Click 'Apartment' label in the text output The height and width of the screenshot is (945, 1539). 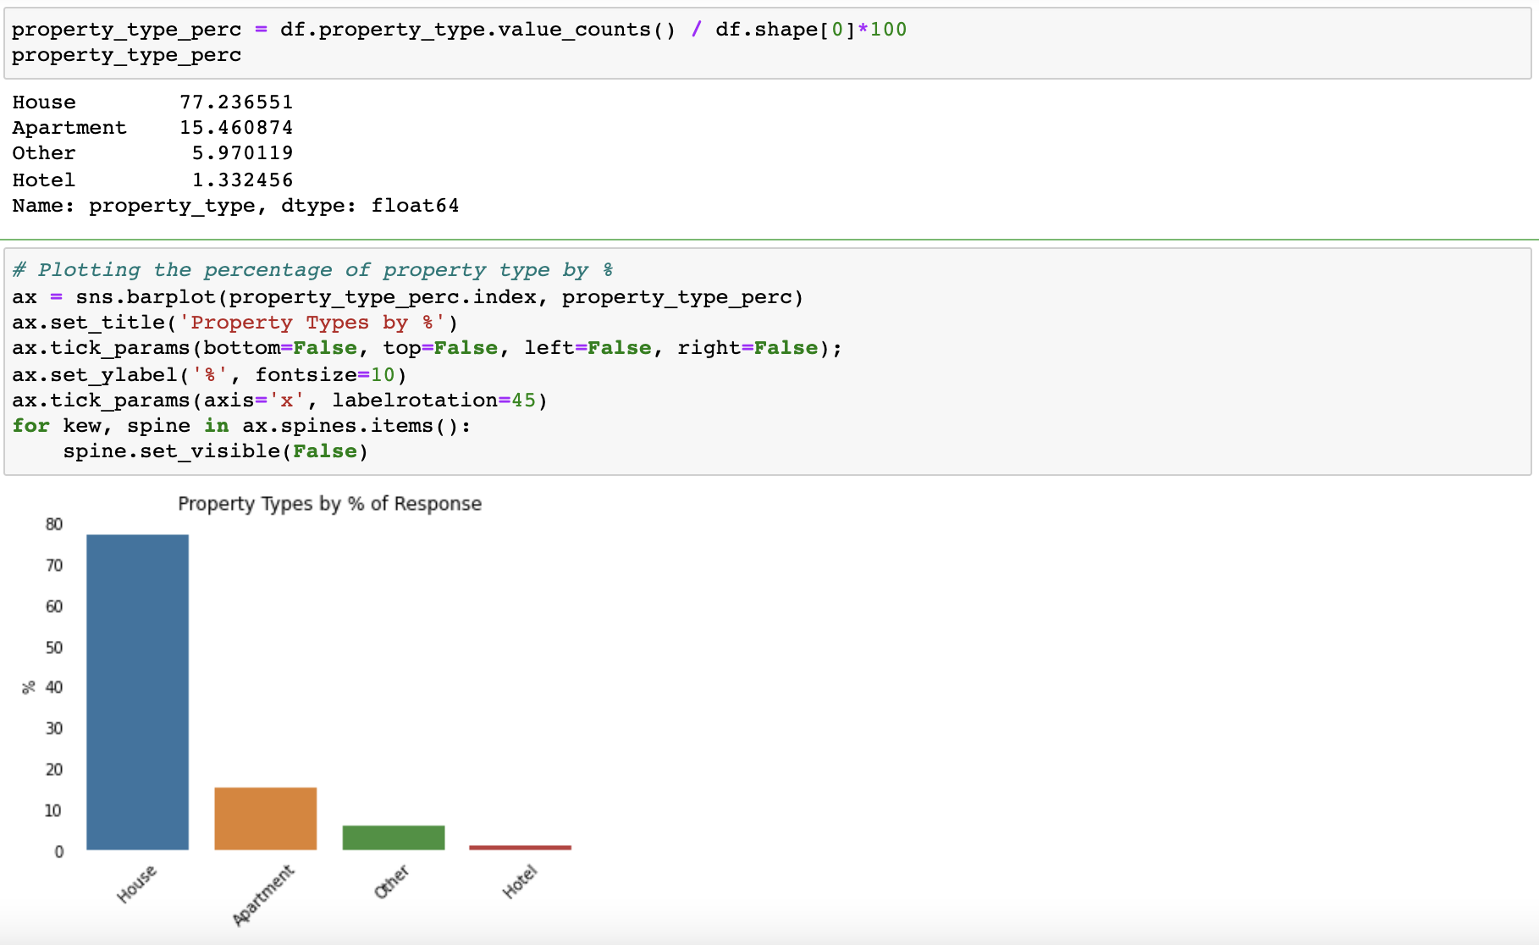69,128
